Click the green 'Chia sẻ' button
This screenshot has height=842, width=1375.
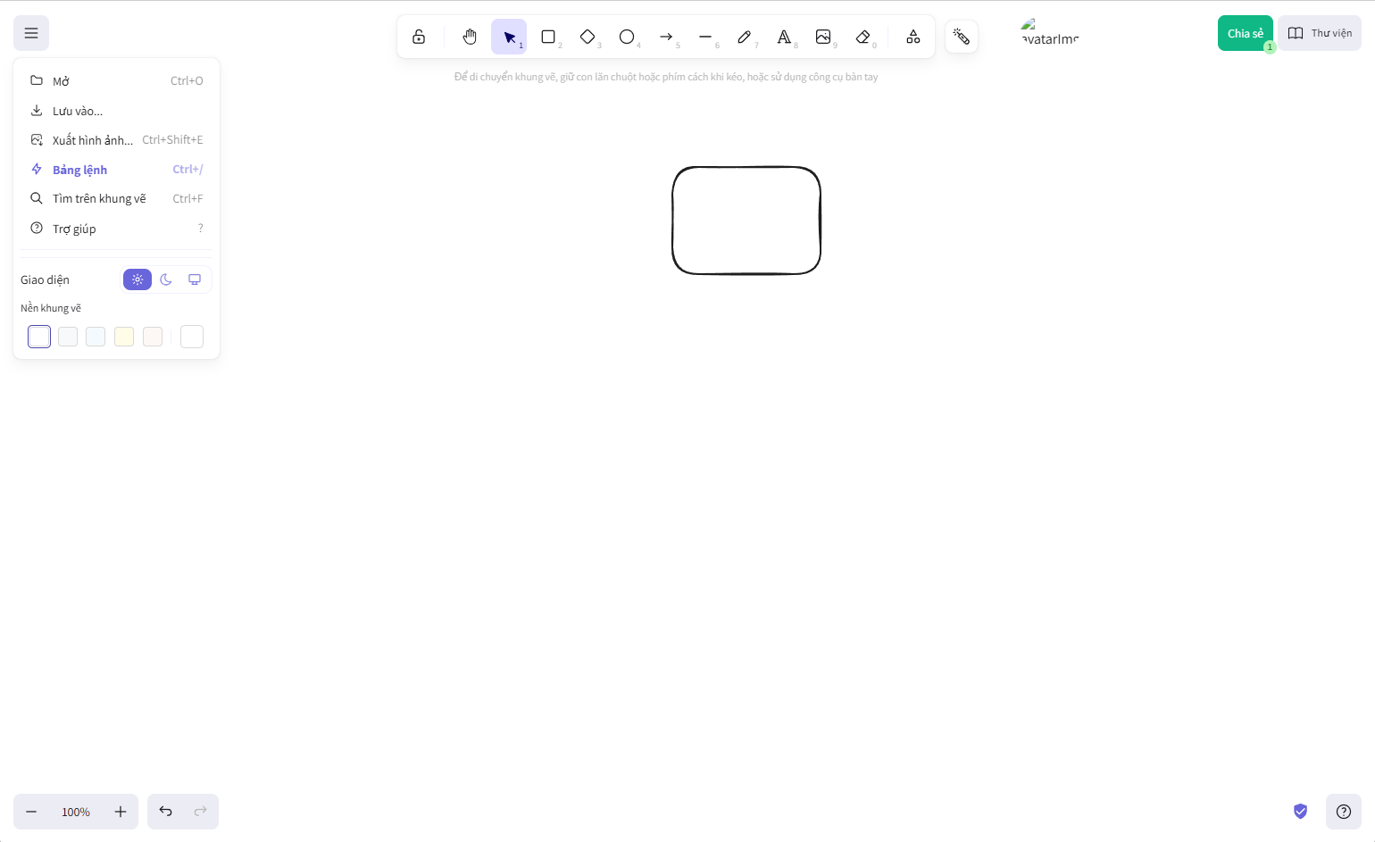[x=1245, y=32]
